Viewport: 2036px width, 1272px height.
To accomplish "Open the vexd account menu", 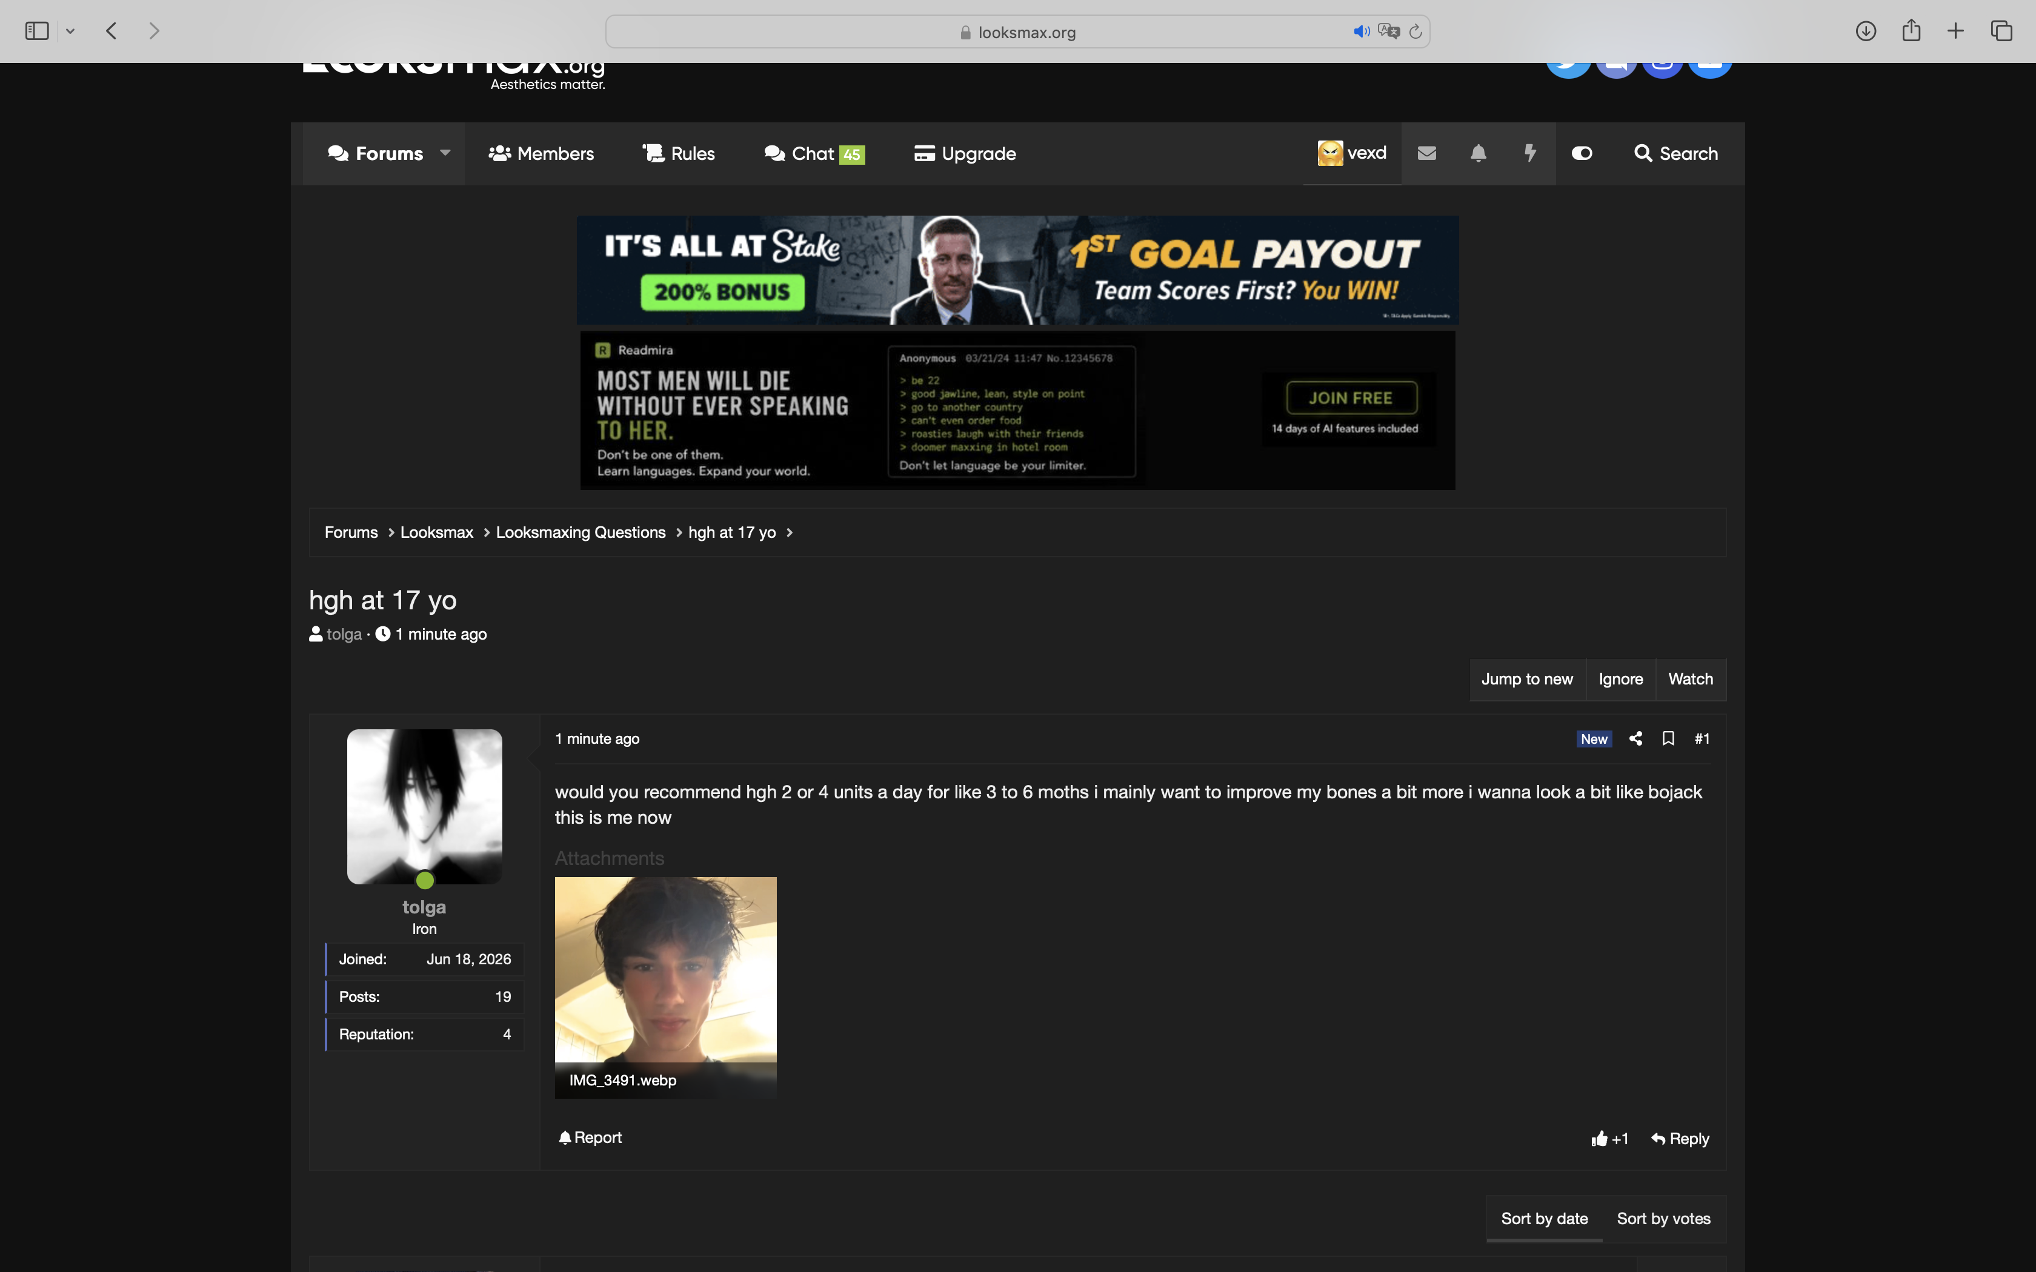I will pos(1352,153).
